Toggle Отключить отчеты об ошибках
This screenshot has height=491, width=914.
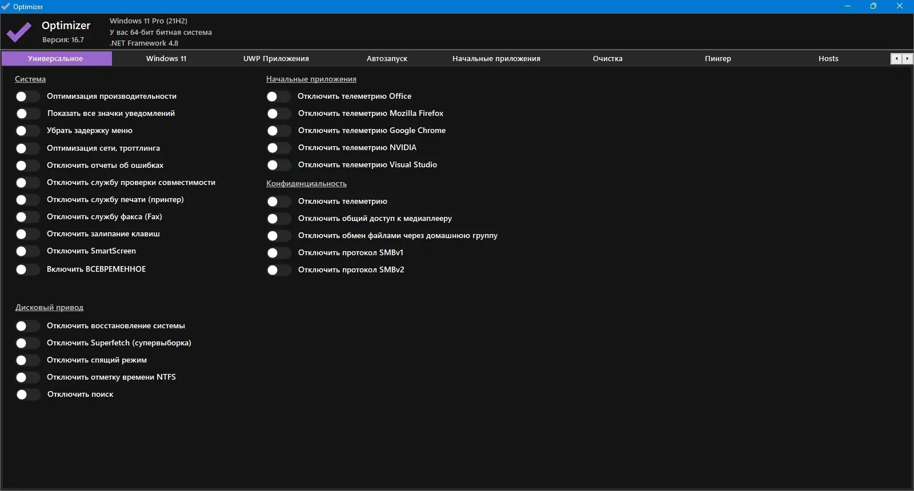coord(27,166)
